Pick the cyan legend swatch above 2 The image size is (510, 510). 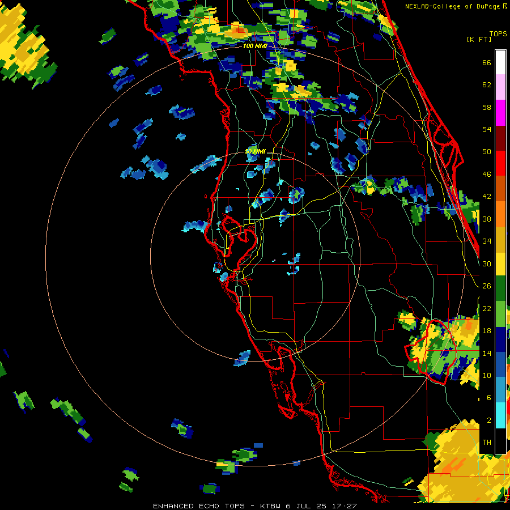pos(500,415)
